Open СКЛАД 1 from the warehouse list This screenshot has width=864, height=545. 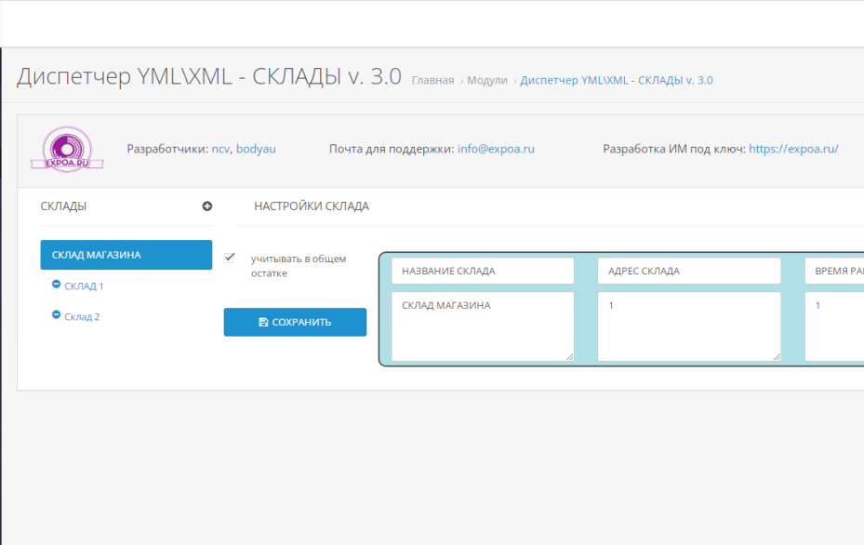point(85,286)
